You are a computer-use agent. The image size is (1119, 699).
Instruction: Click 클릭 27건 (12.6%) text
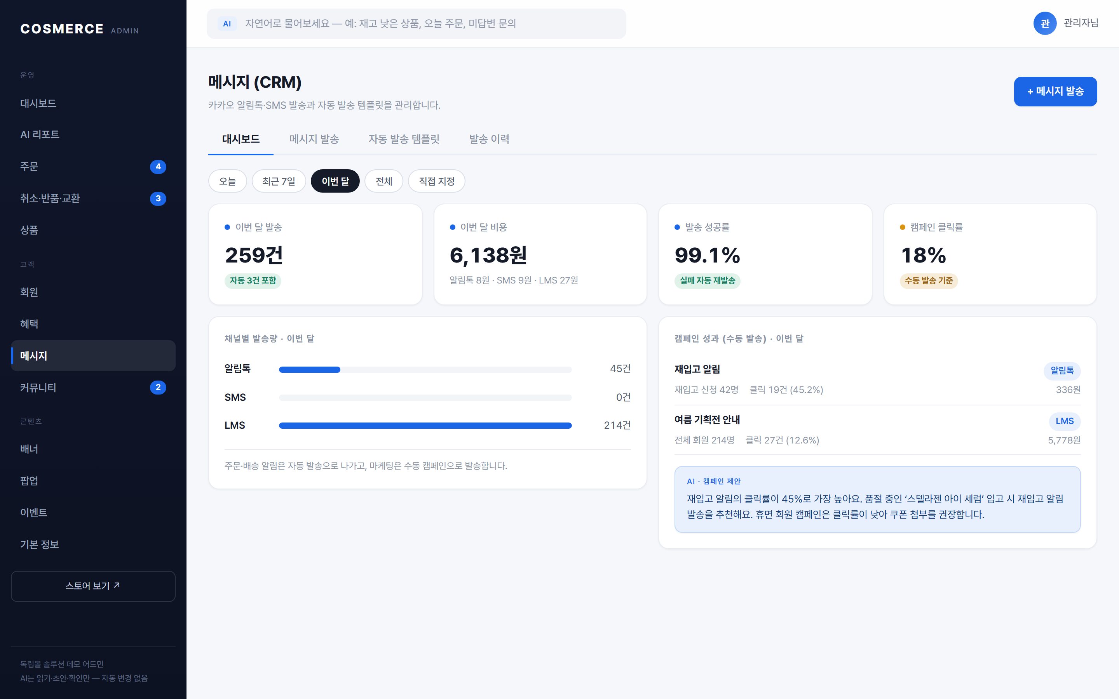(782, 441)
